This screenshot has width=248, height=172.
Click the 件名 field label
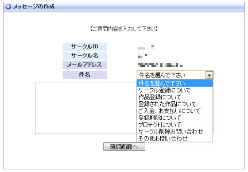(85, 75)
